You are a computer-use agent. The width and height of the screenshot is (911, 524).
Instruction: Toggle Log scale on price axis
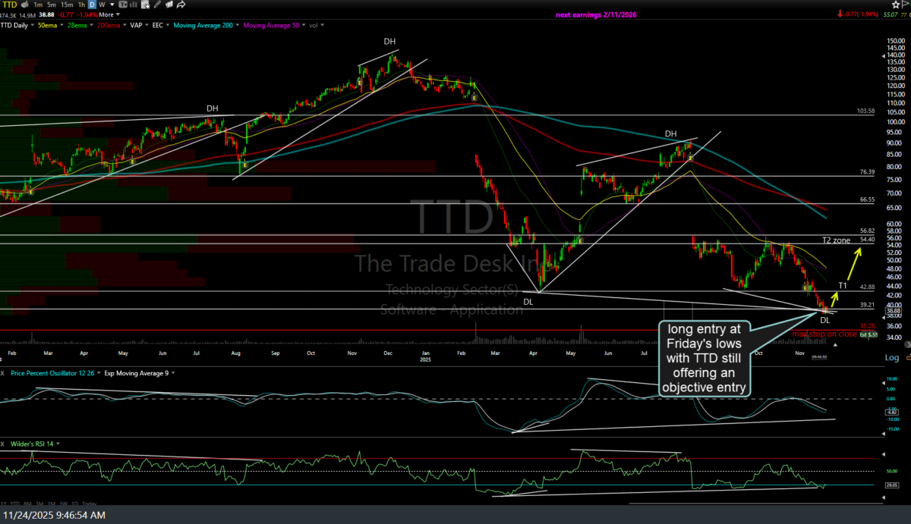(891, 356)
